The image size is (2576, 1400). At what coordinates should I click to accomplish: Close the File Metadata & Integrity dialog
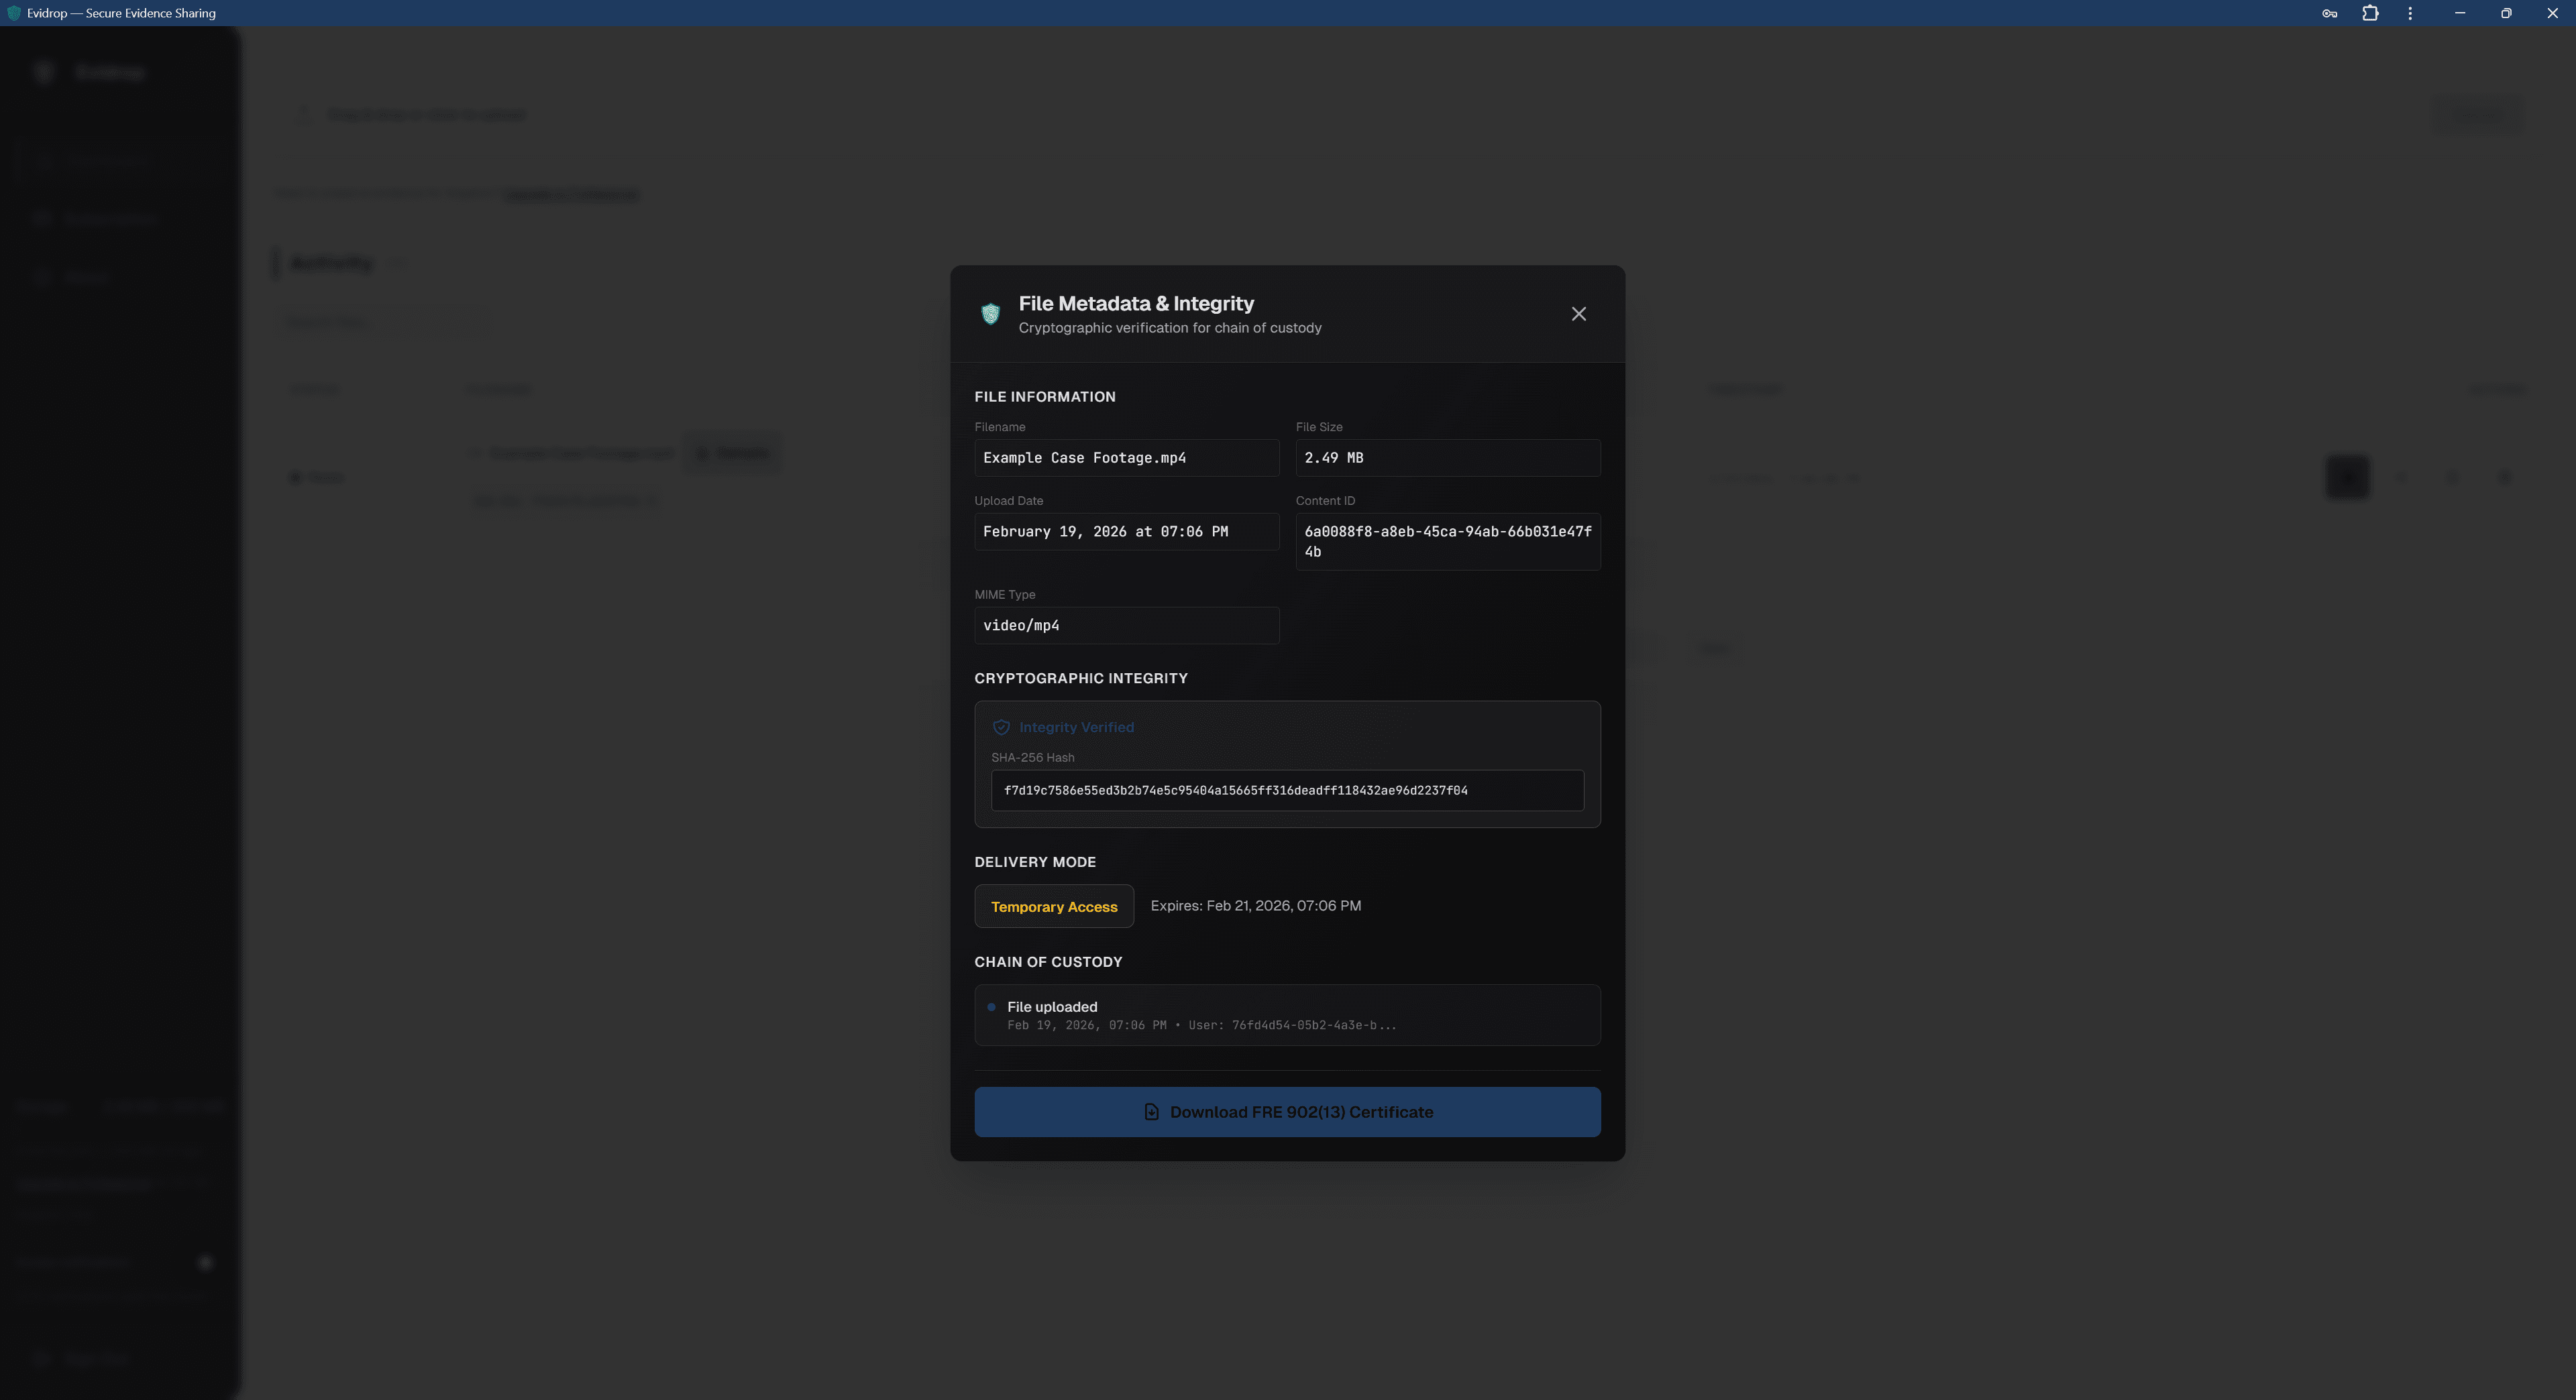click(1578, 314)
